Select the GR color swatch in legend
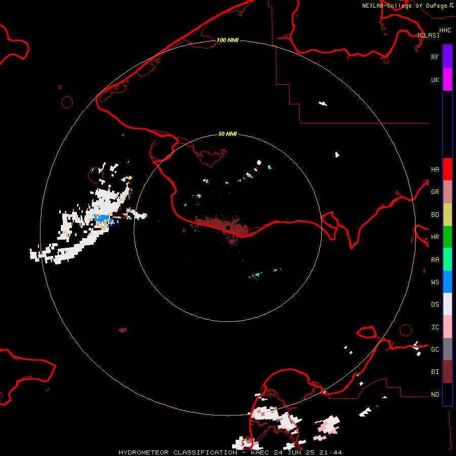Screen dimensions: 456x456 point(447,192)
